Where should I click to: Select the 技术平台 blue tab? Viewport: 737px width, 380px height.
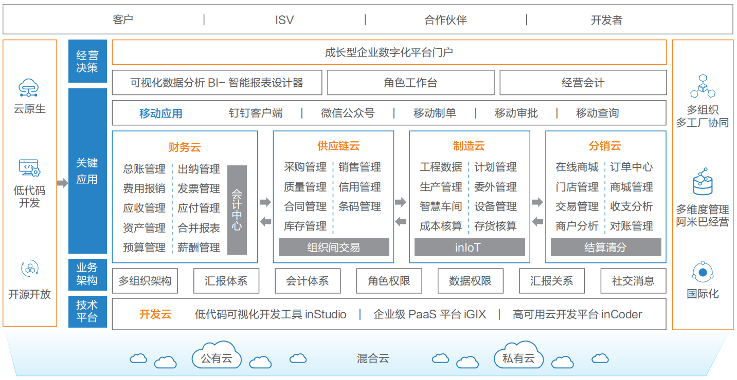(87, 311)
